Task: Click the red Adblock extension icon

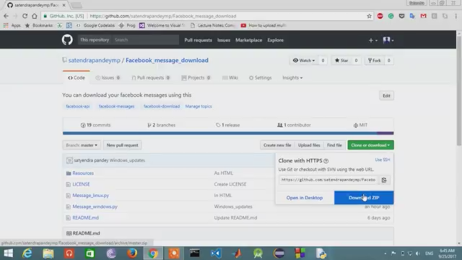Action: (380, 16)
